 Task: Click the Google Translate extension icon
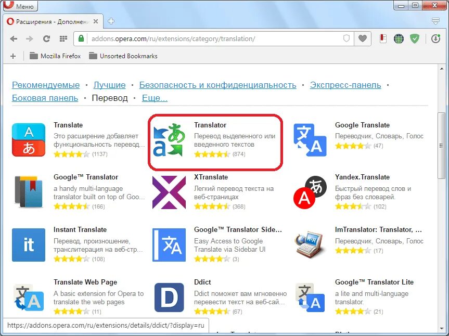pyautogui.click(x=310, y=140)
